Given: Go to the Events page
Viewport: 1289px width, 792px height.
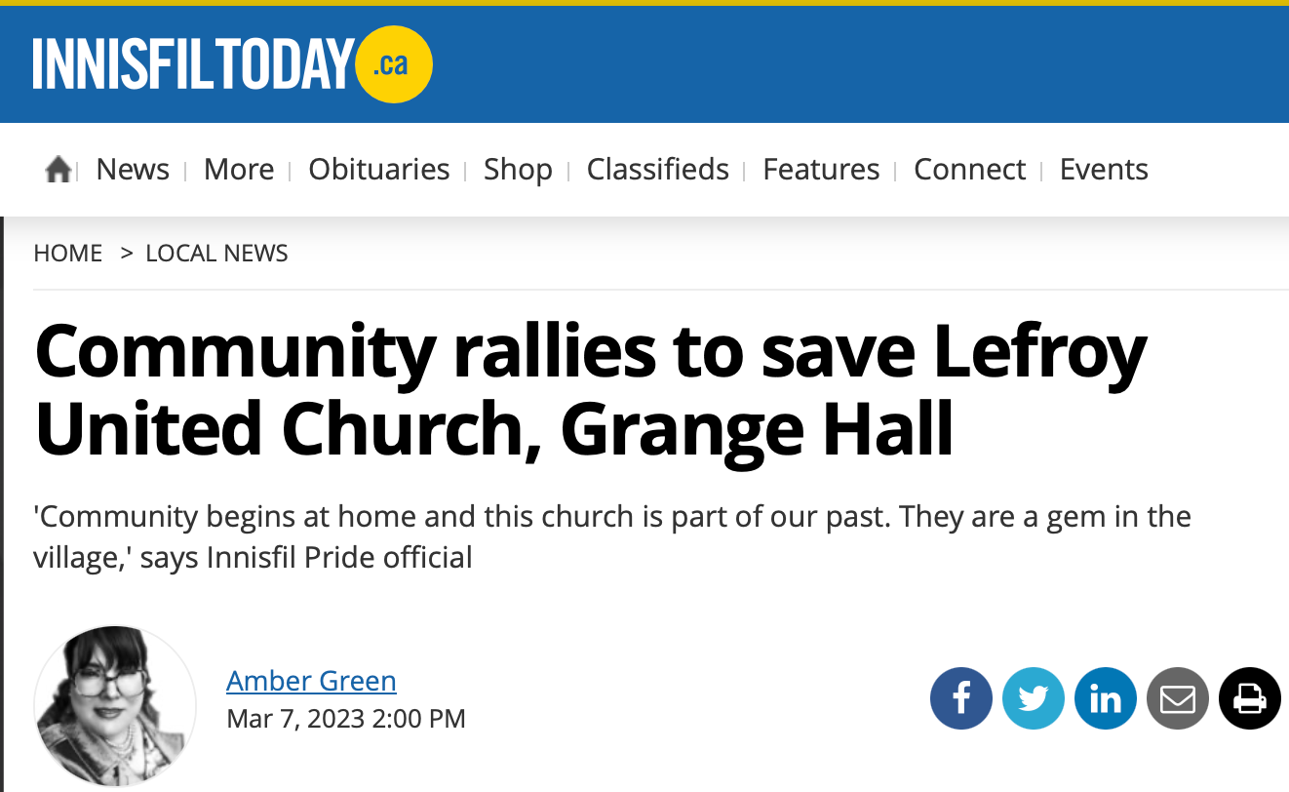Looking at the screenshot, I should pos(1104,170).
